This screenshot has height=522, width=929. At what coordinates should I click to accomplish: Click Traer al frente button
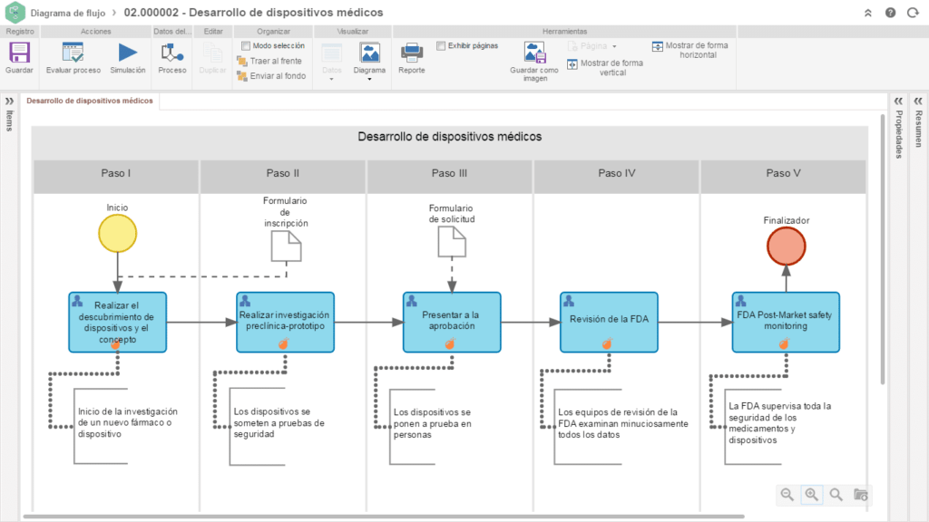(270, 61)
